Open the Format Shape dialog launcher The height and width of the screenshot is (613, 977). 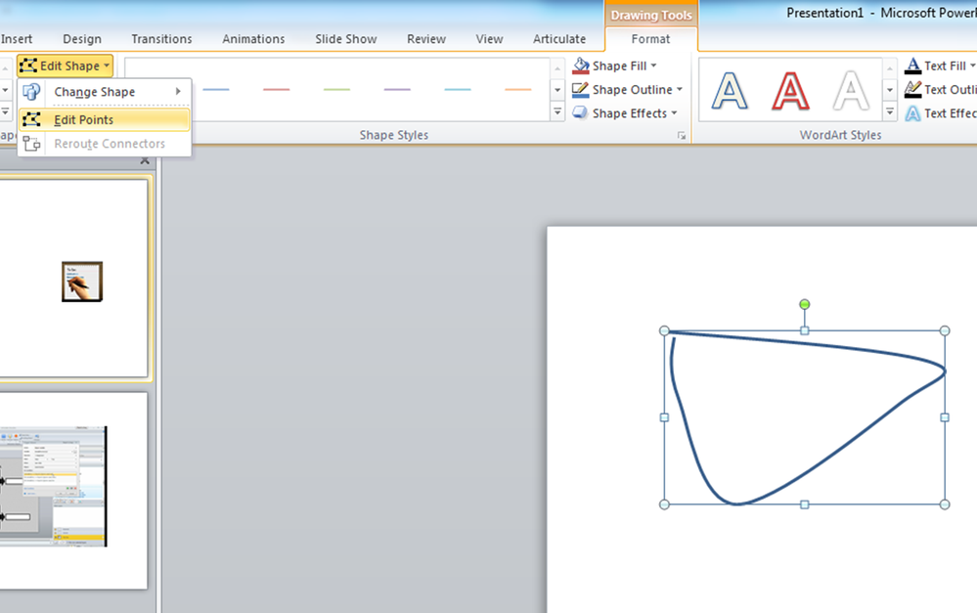pos(682,136)
